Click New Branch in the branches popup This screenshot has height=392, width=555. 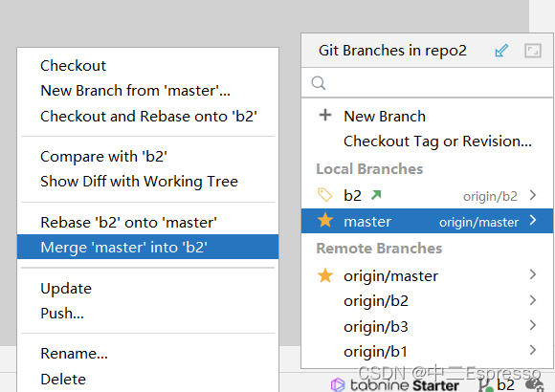pyautogui.click(x=385, y=117)
